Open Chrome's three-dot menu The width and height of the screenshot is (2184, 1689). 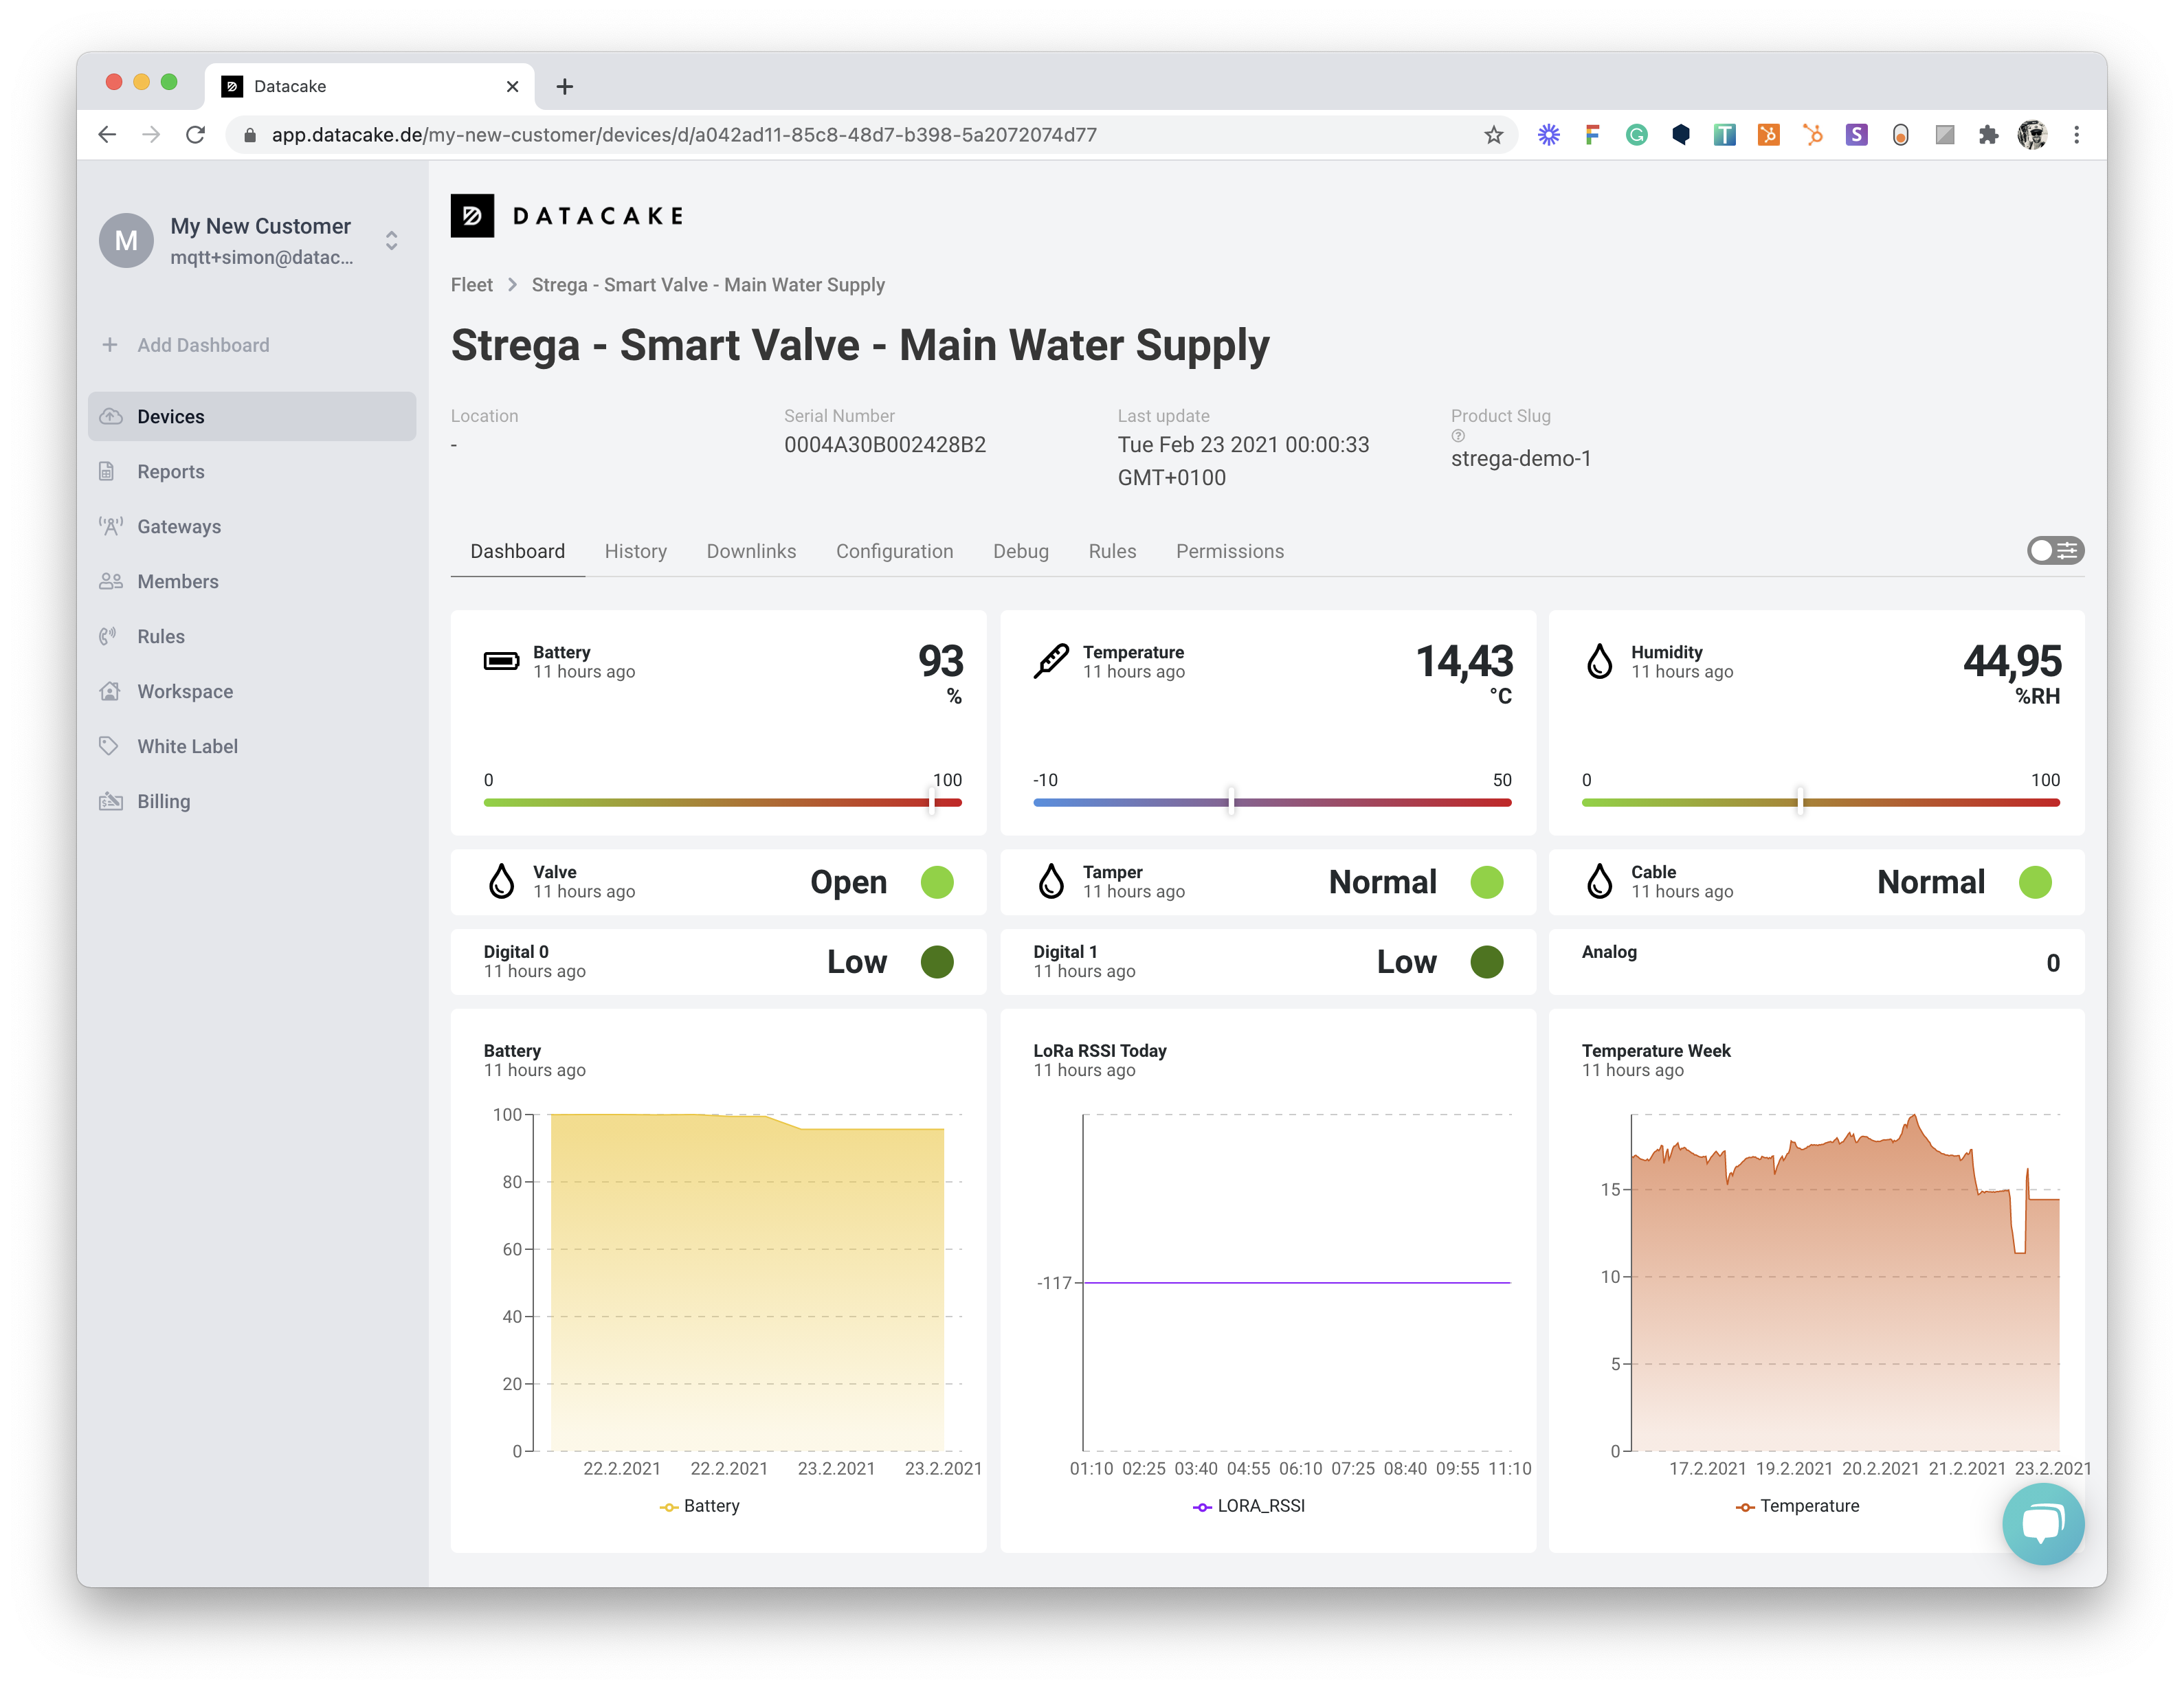click(x=2076, y=135)
